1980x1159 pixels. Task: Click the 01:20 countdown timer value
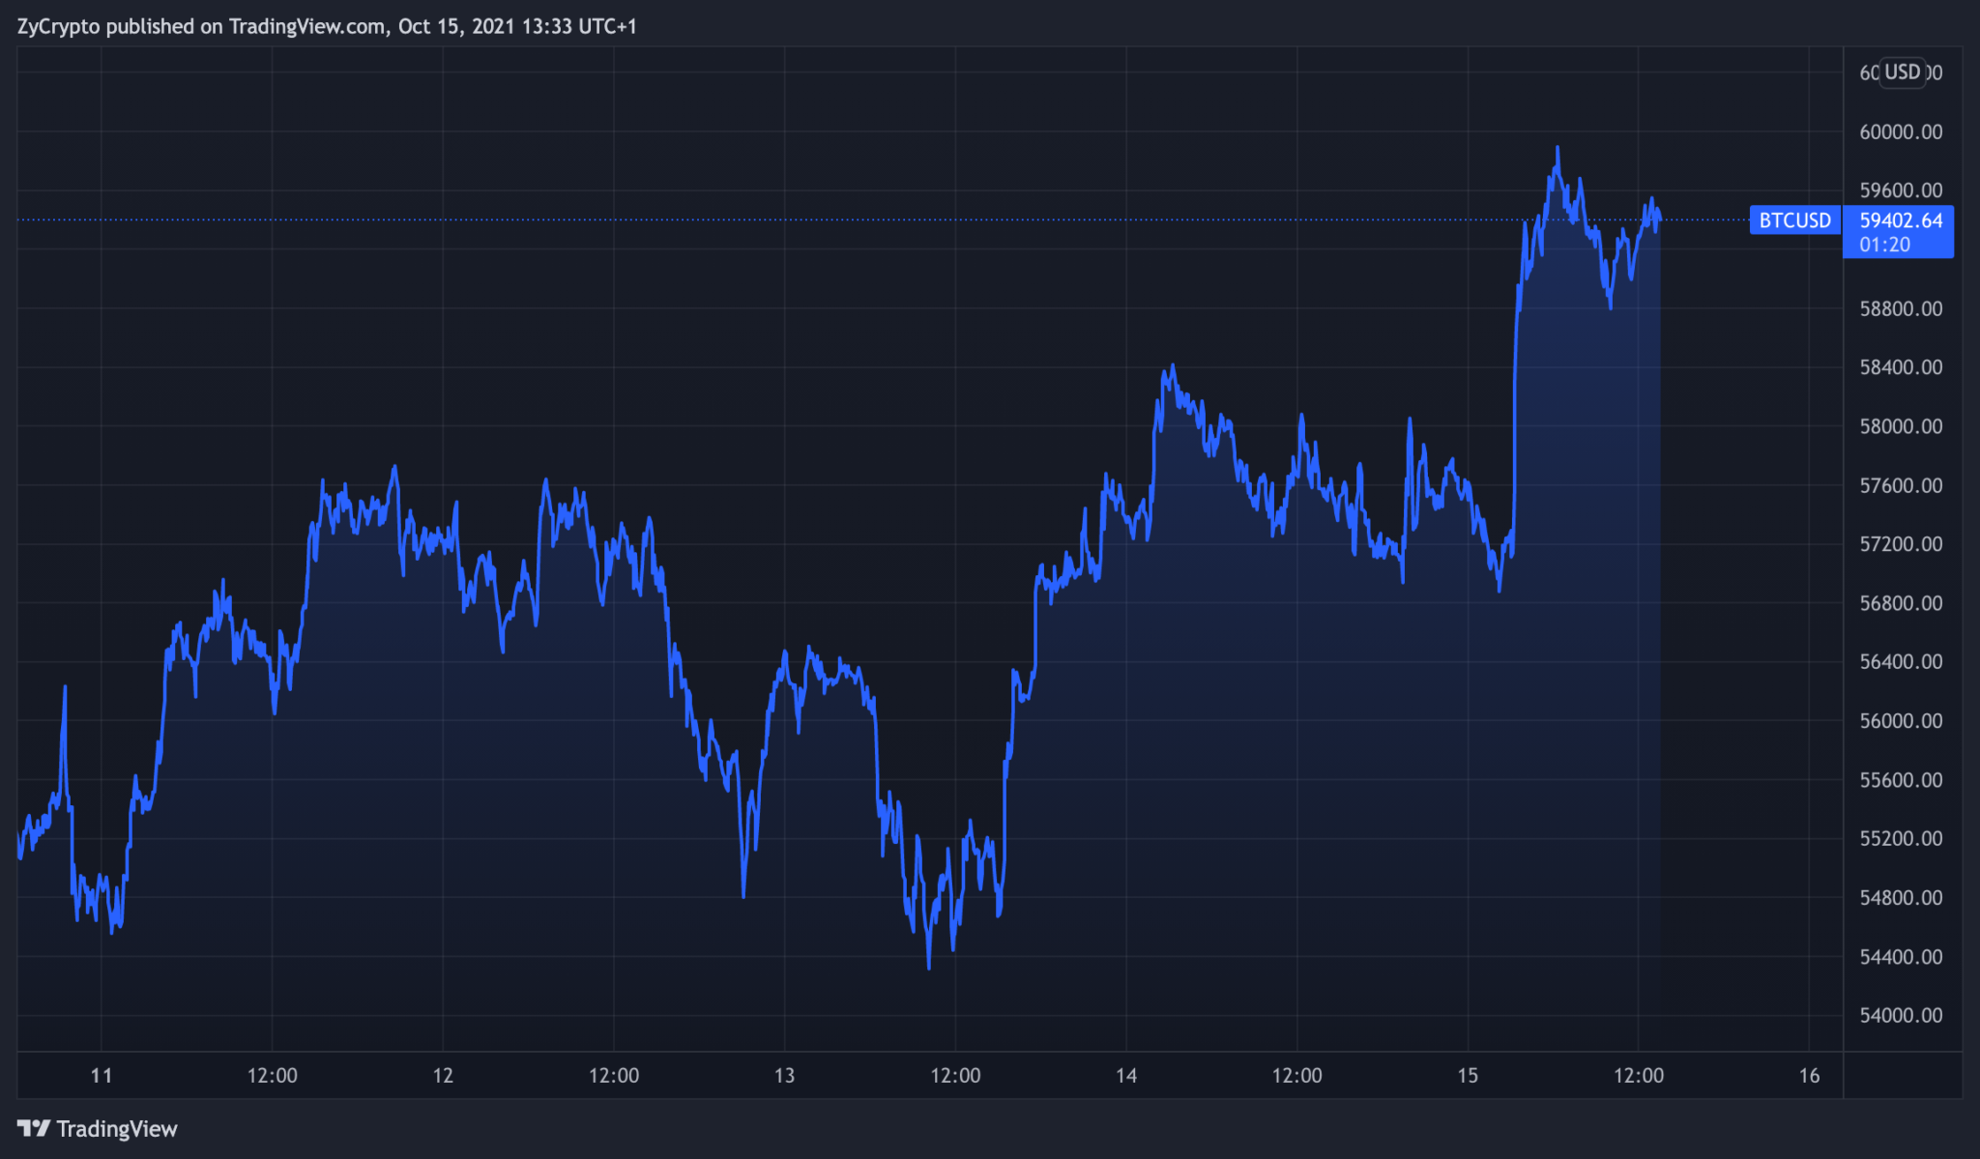(1884, 245)
